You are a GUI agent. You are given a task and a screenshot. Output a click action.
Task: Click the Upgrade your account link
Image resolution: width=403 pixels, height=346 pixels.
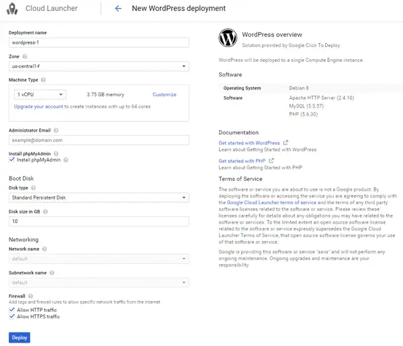38,106
